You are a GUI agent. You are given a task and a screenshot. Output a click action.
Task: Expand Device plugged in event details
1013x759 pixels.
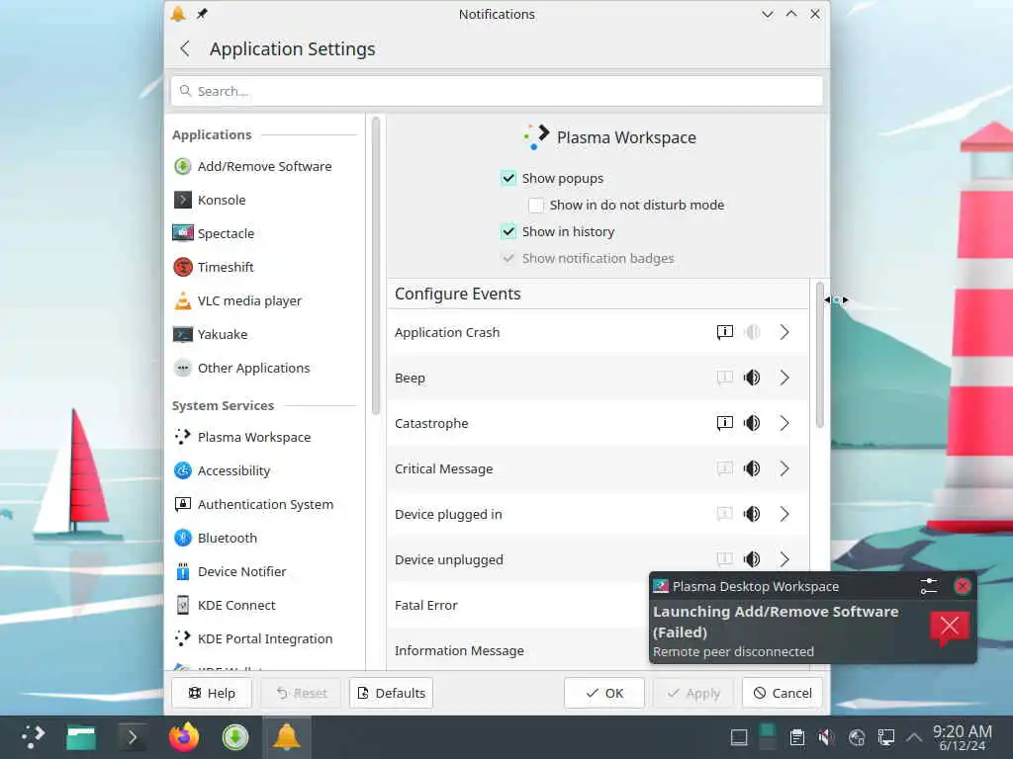(784, 514)
